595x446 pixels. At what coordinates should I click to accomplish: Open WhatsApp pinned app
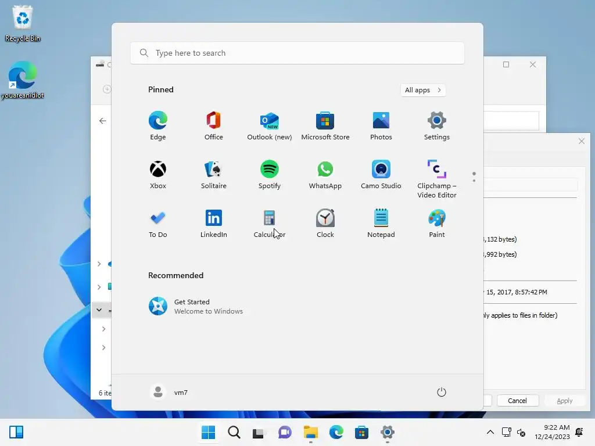[x=325, y=175]
